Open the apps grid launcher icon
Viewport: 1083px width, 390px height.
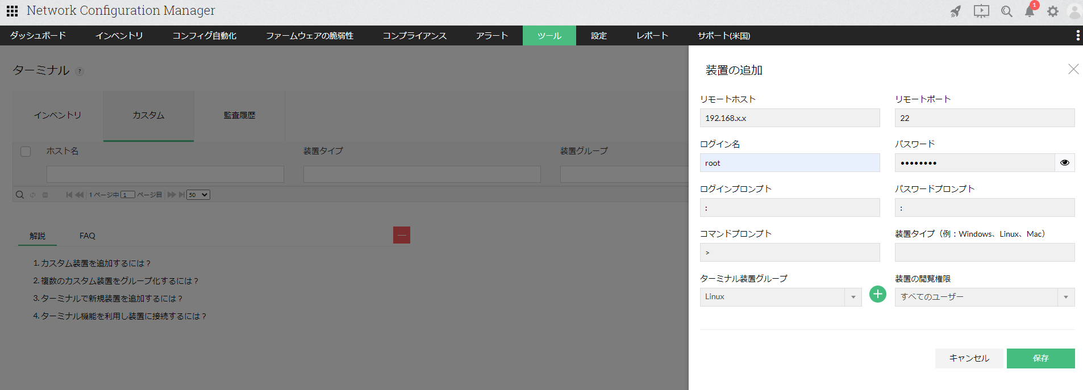pyautogui.click(x=12, y=11)
